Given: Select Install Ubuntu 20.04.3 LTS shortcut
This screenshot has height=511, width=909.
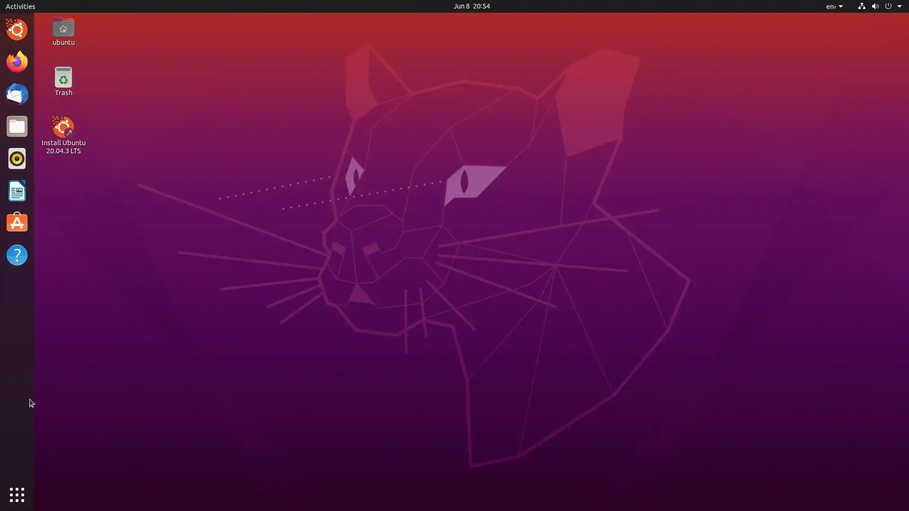Looking at the screenshot, I should click(63, 129).
